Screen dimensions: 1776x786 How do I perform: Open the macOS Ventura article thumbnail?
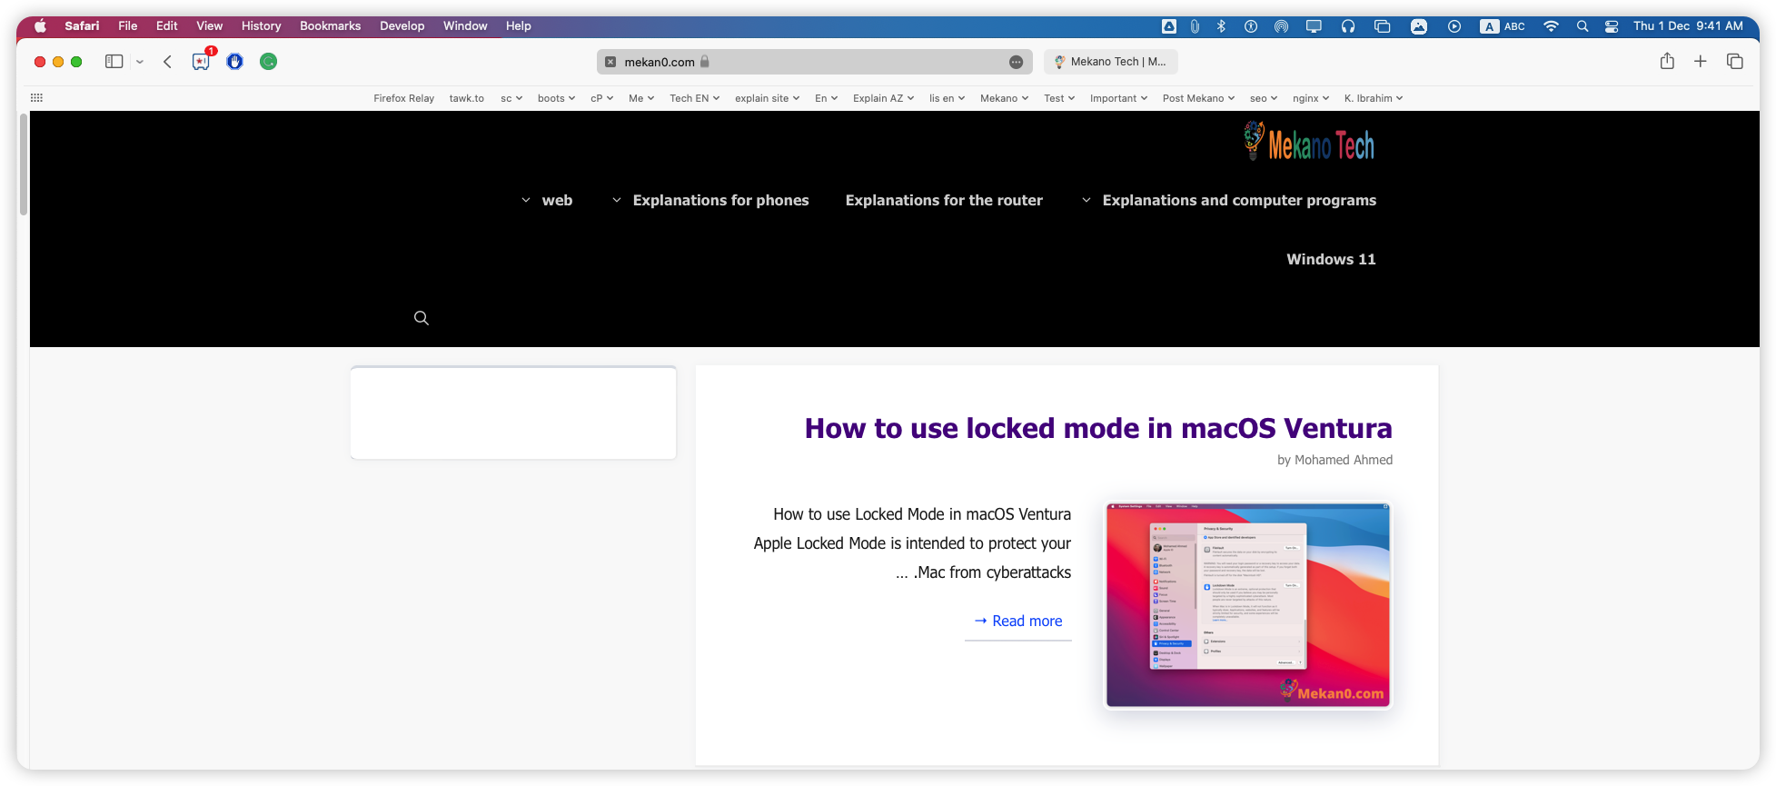click(x=1247, y=604)
